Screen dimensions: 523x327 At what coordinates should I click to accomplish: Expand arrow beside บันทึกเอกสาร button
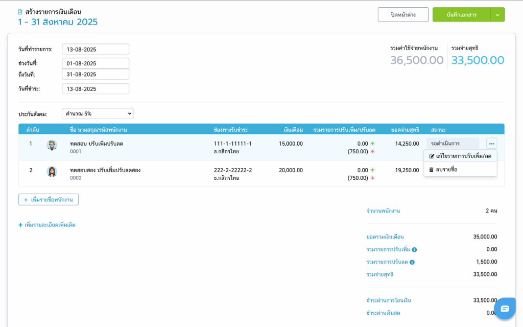point(497,15)
